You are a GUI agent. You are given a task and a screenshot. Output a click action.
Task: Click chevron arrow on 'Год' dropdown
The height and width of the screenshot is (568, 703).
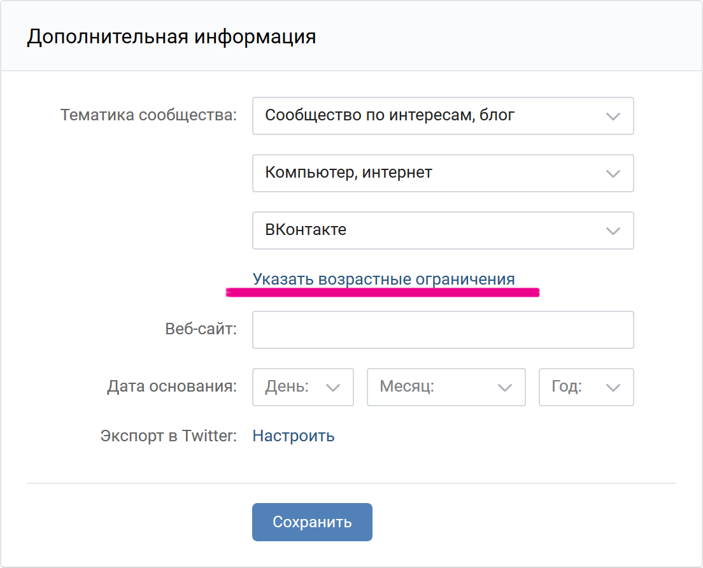pos(613,388)
